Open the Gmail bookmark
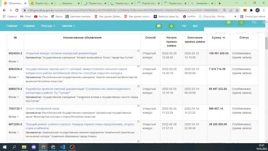 pyautogui.click(x=26, y=16)
